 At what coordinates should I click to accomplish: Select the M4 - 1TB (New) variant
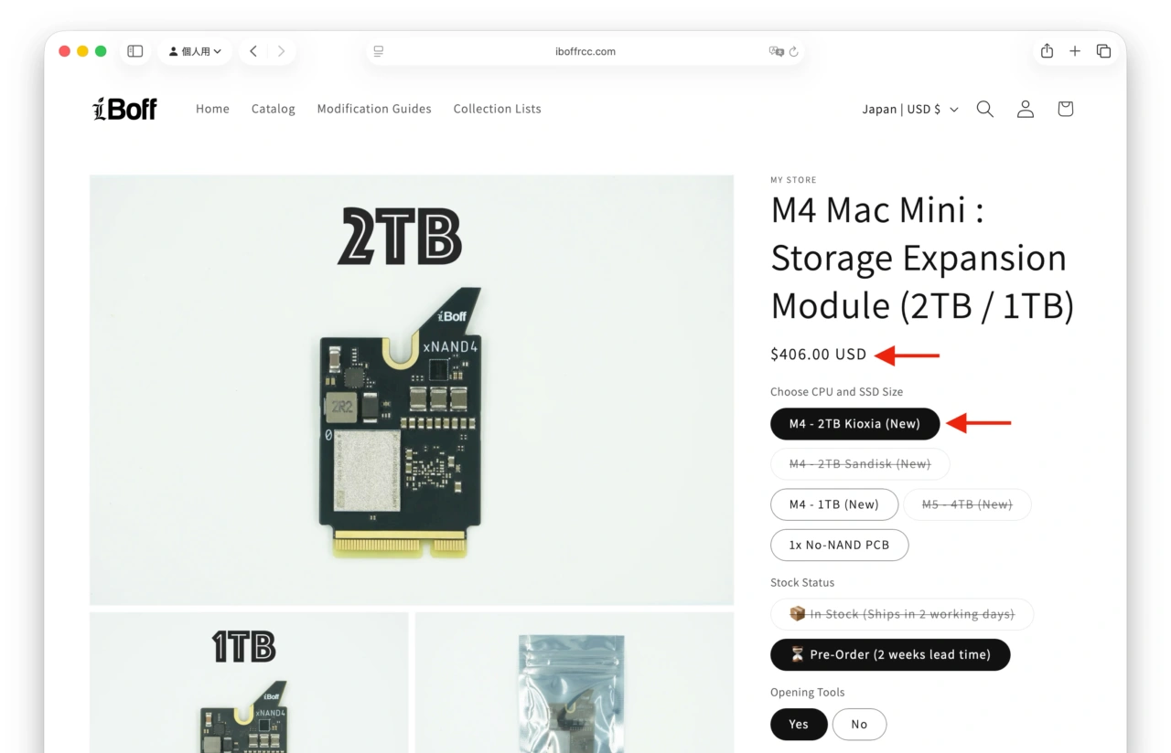[834, 504]
